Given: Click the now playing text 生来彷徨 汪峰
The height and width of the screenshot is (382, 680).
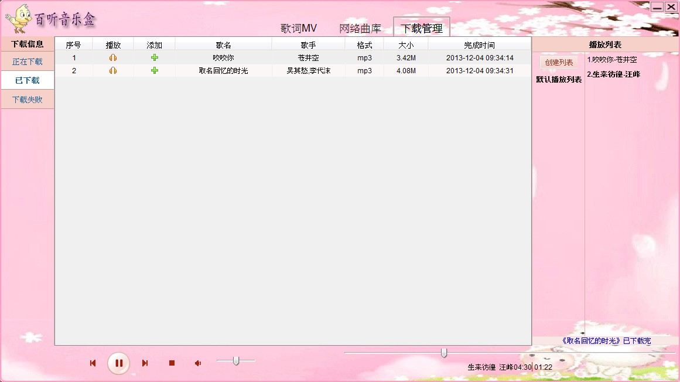Looking at the screenshot, I should (x=490, y=367).
